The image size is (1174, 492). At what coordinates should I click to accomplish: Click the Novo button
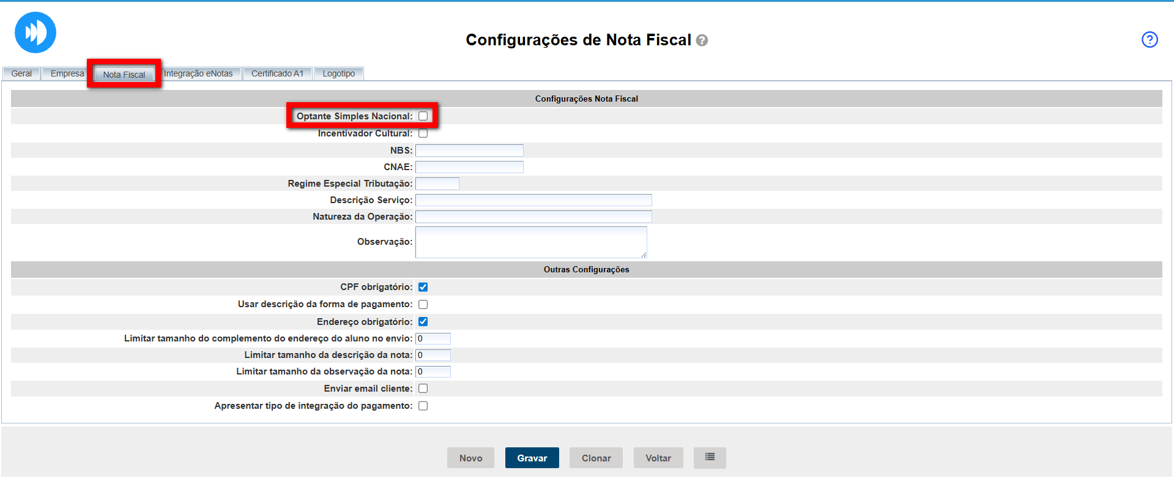pyautogui.click(x=470, y=458)
